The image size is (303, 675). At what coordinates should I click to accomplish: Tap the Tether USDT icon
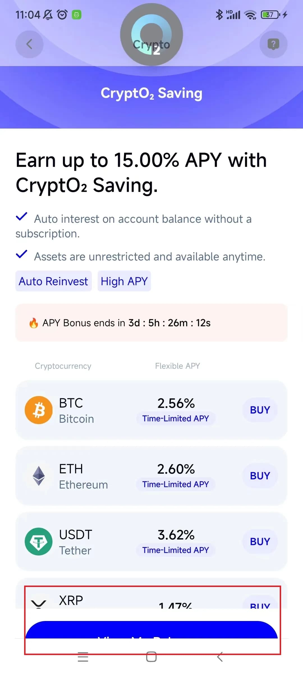pos(39,541)
